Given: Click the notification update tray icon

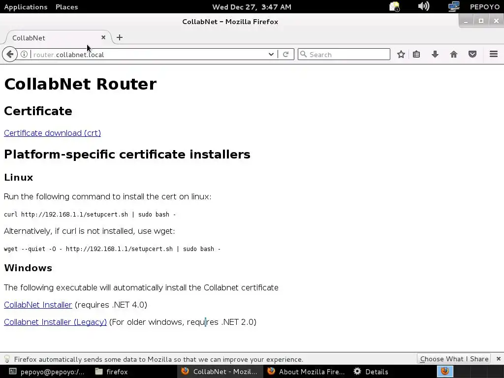Looking at the screenshot, I should [394, 7].
